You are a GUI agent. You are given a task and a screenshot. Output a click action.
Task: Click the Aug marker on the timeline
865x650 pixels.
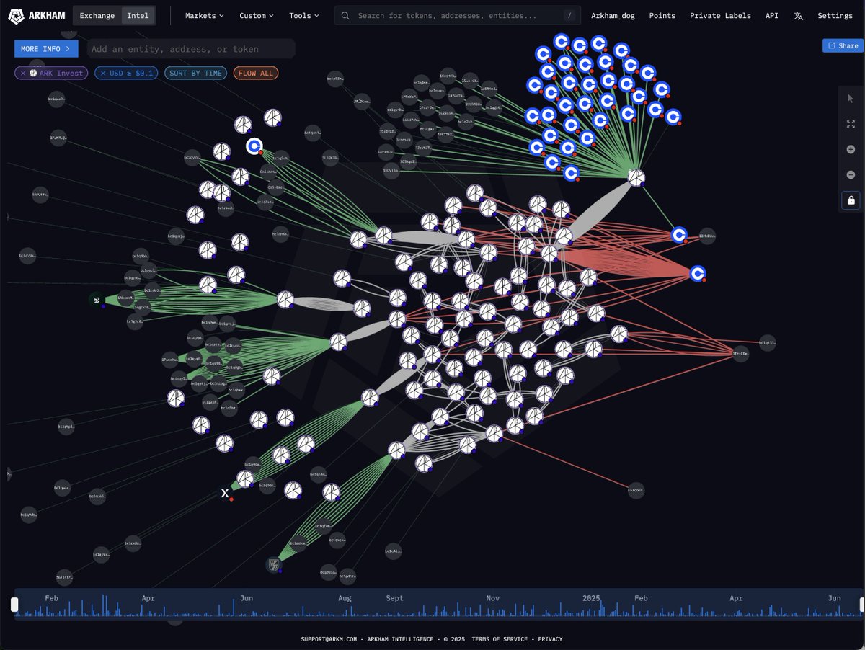[x=345, y=598]
